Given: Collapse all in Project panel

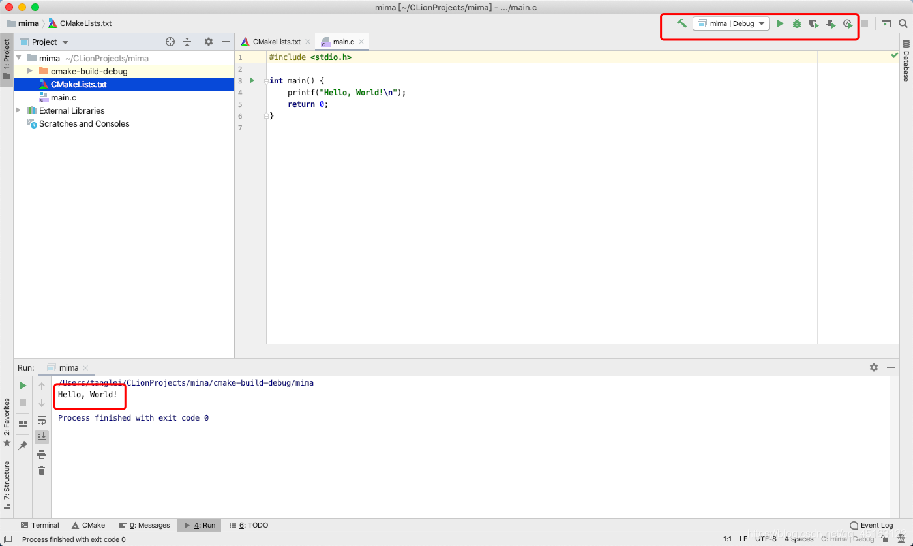Looking at the screenshot, I should click(x=187, y=42).
